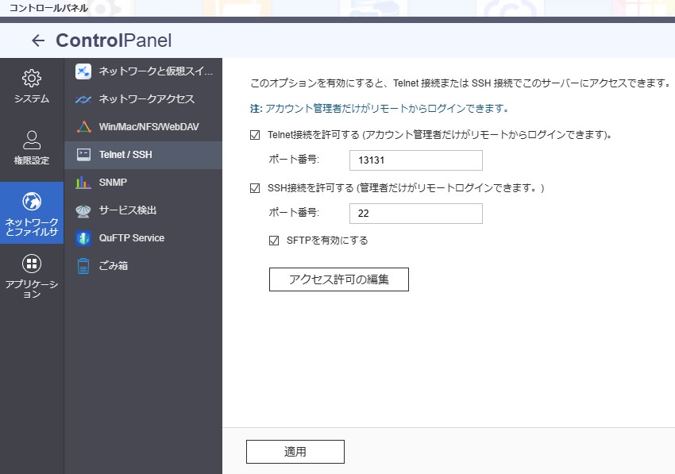Image resolution: width=675 pixels, height=474 pixels.
Task: Select the ネットワークとファイルサ globe icon
Action: [x=32, y=202]
